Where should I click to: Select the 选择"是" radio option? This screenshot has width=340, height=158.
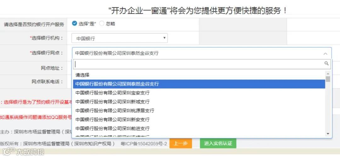point(75,24)
